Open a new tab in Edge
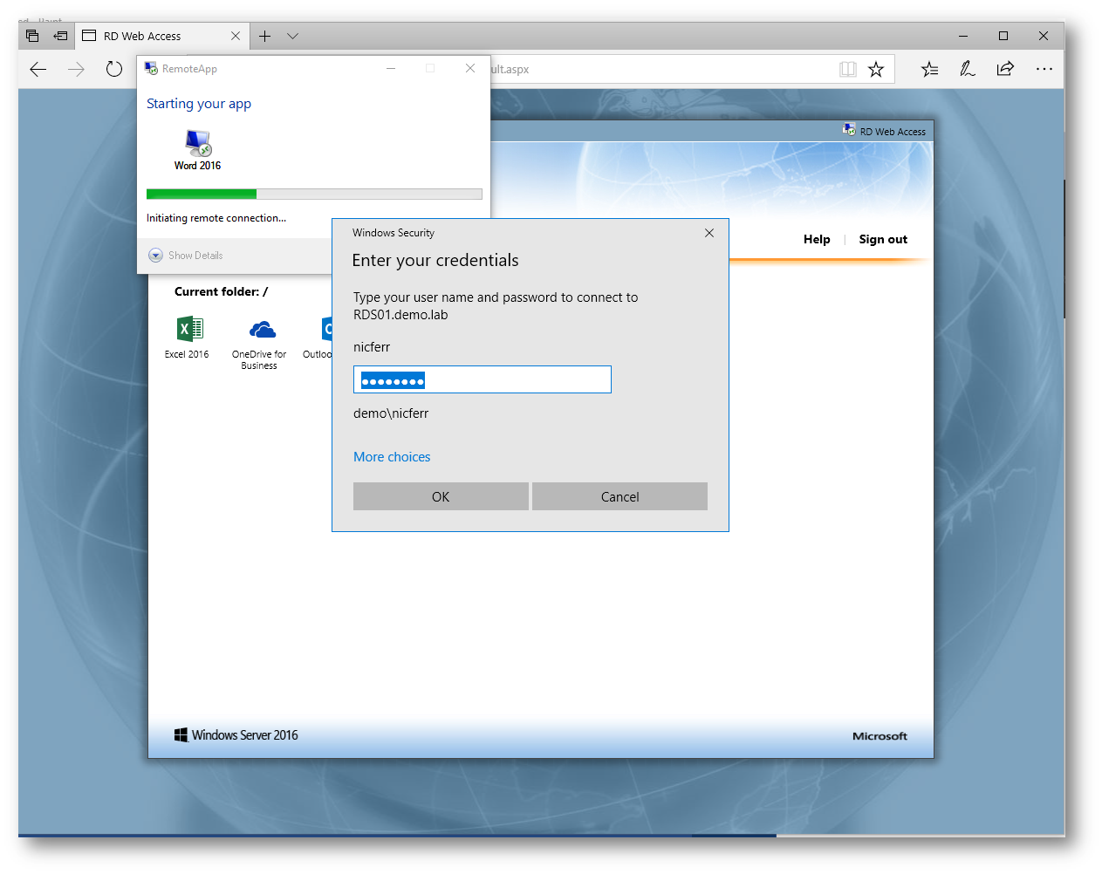 click(264, 36)
